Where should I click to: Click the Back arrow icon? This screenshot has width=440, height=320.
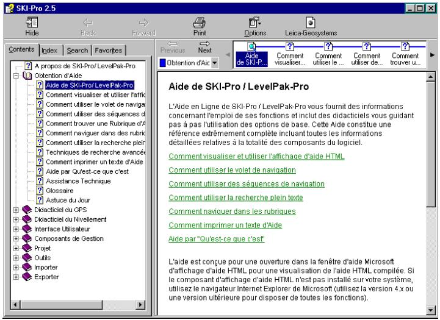pos(88,23)
